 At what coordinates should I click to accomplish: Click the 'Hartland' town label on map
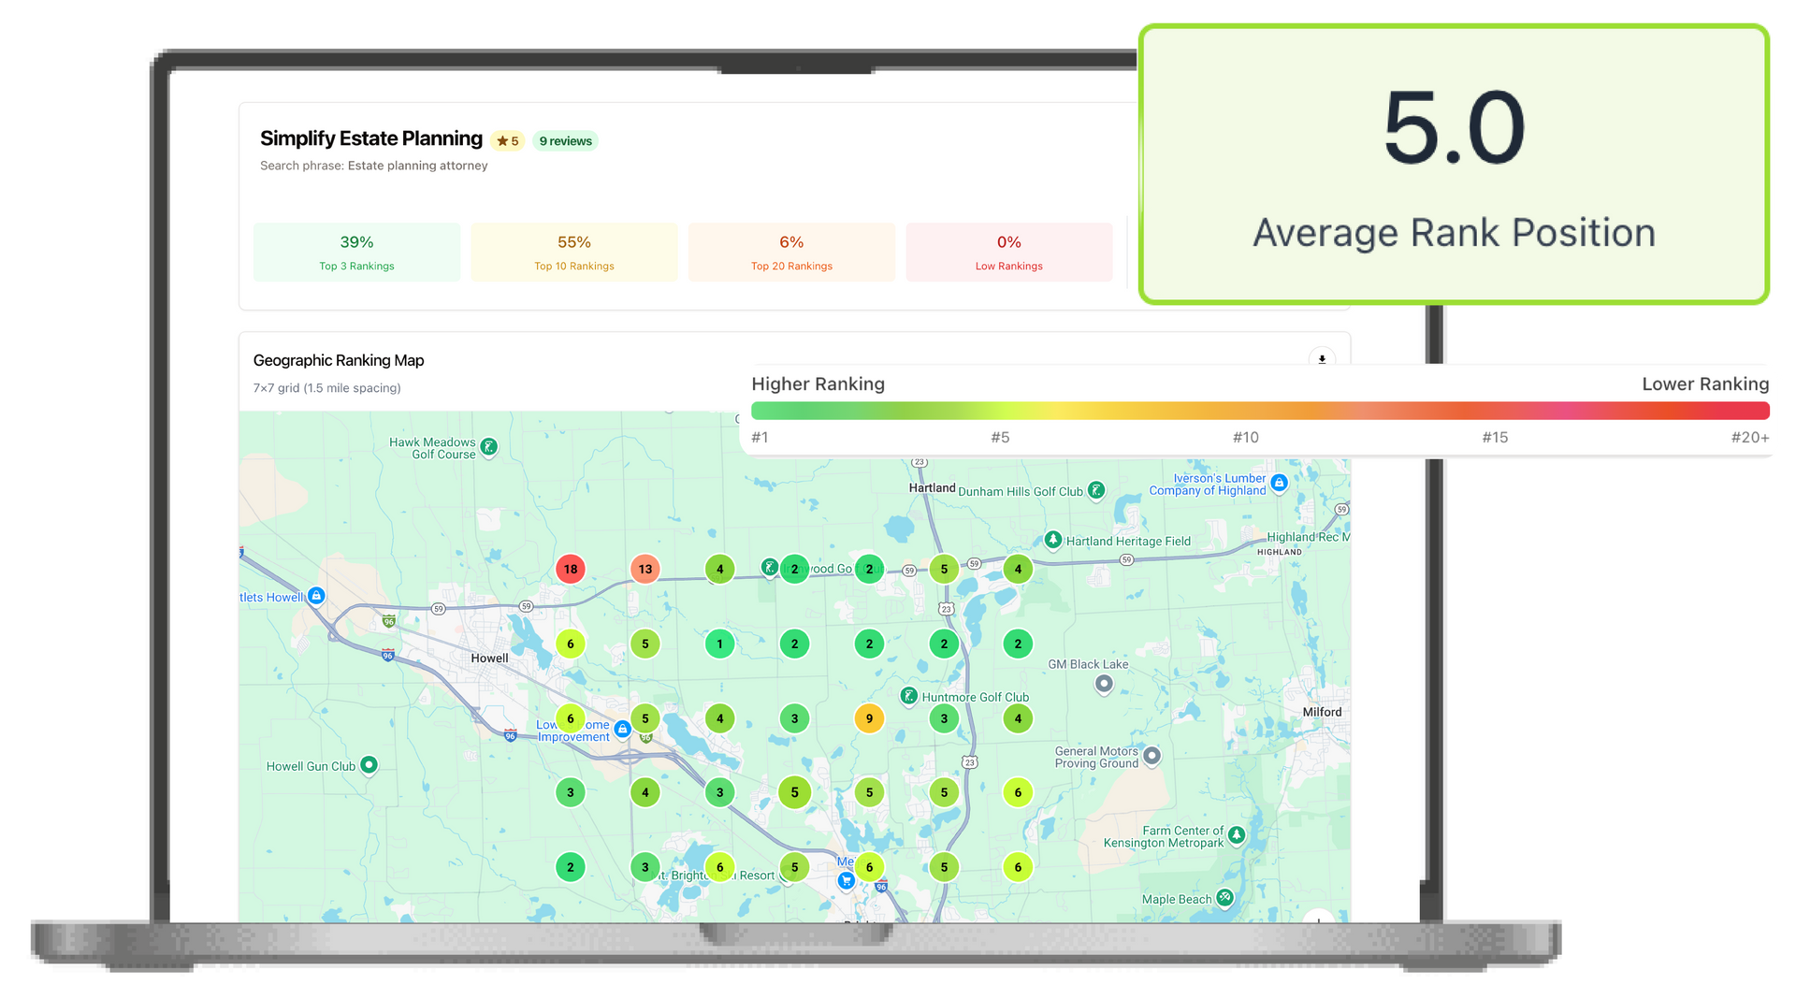(x=933, y=487)
